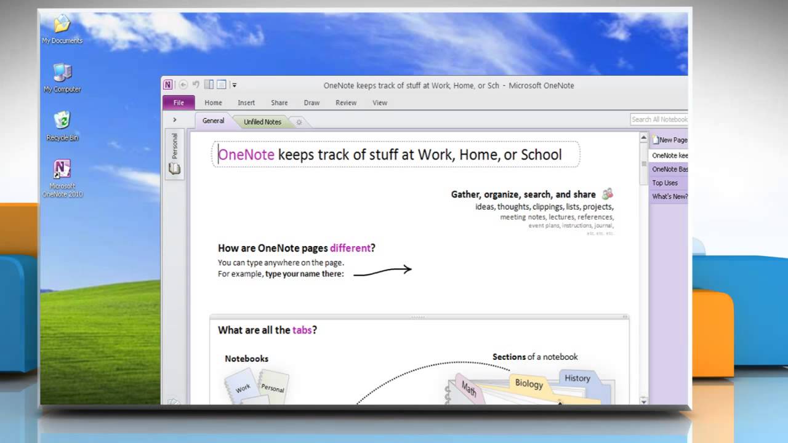Viewport: 788px width, 443px height.
Task: Switch to the Insert ribbon tab
Action: coord(246,103)
